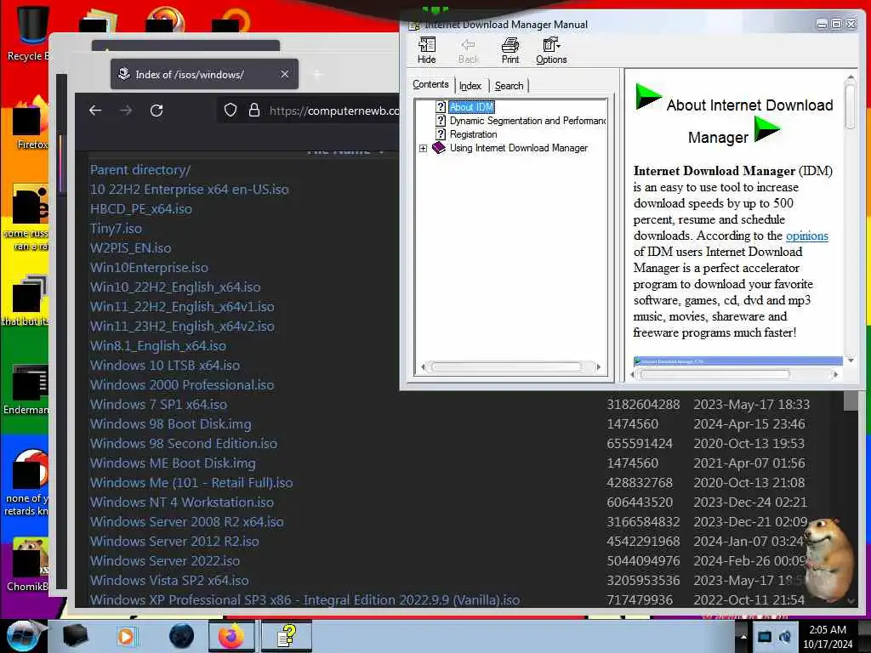Viewport: 871px width, 653px height.
Task: Click the Firefox address bar URL
Action: coord(333,111)
